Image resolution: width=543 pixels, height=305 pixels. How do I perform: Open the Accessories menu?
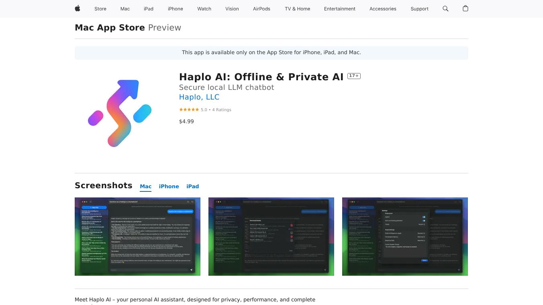tap(383, 9)
